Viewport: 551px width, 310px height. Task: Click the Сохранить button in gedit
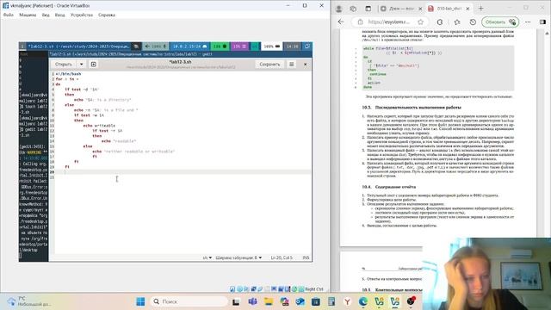coord(269,65)
